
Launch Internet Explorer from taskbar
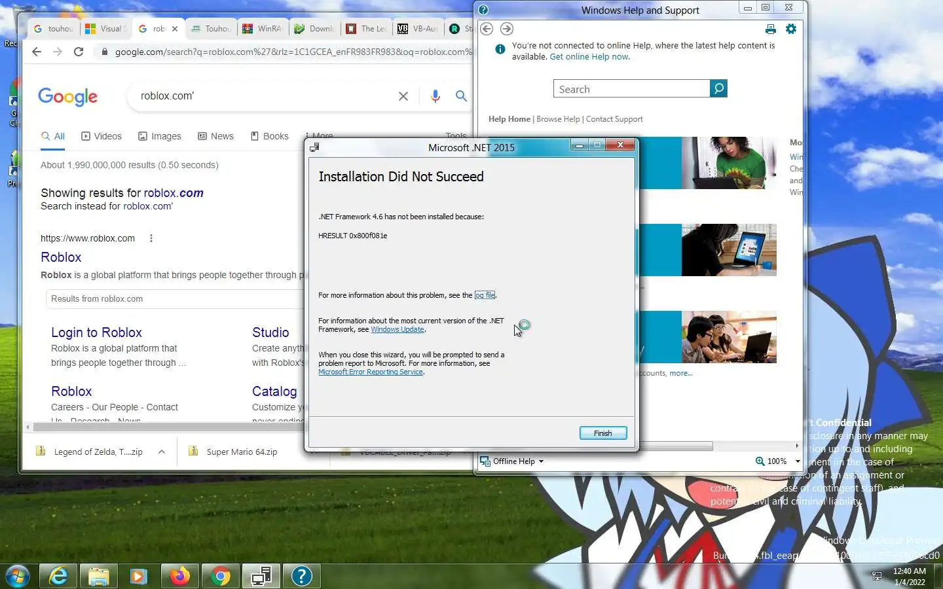point(58,576)
